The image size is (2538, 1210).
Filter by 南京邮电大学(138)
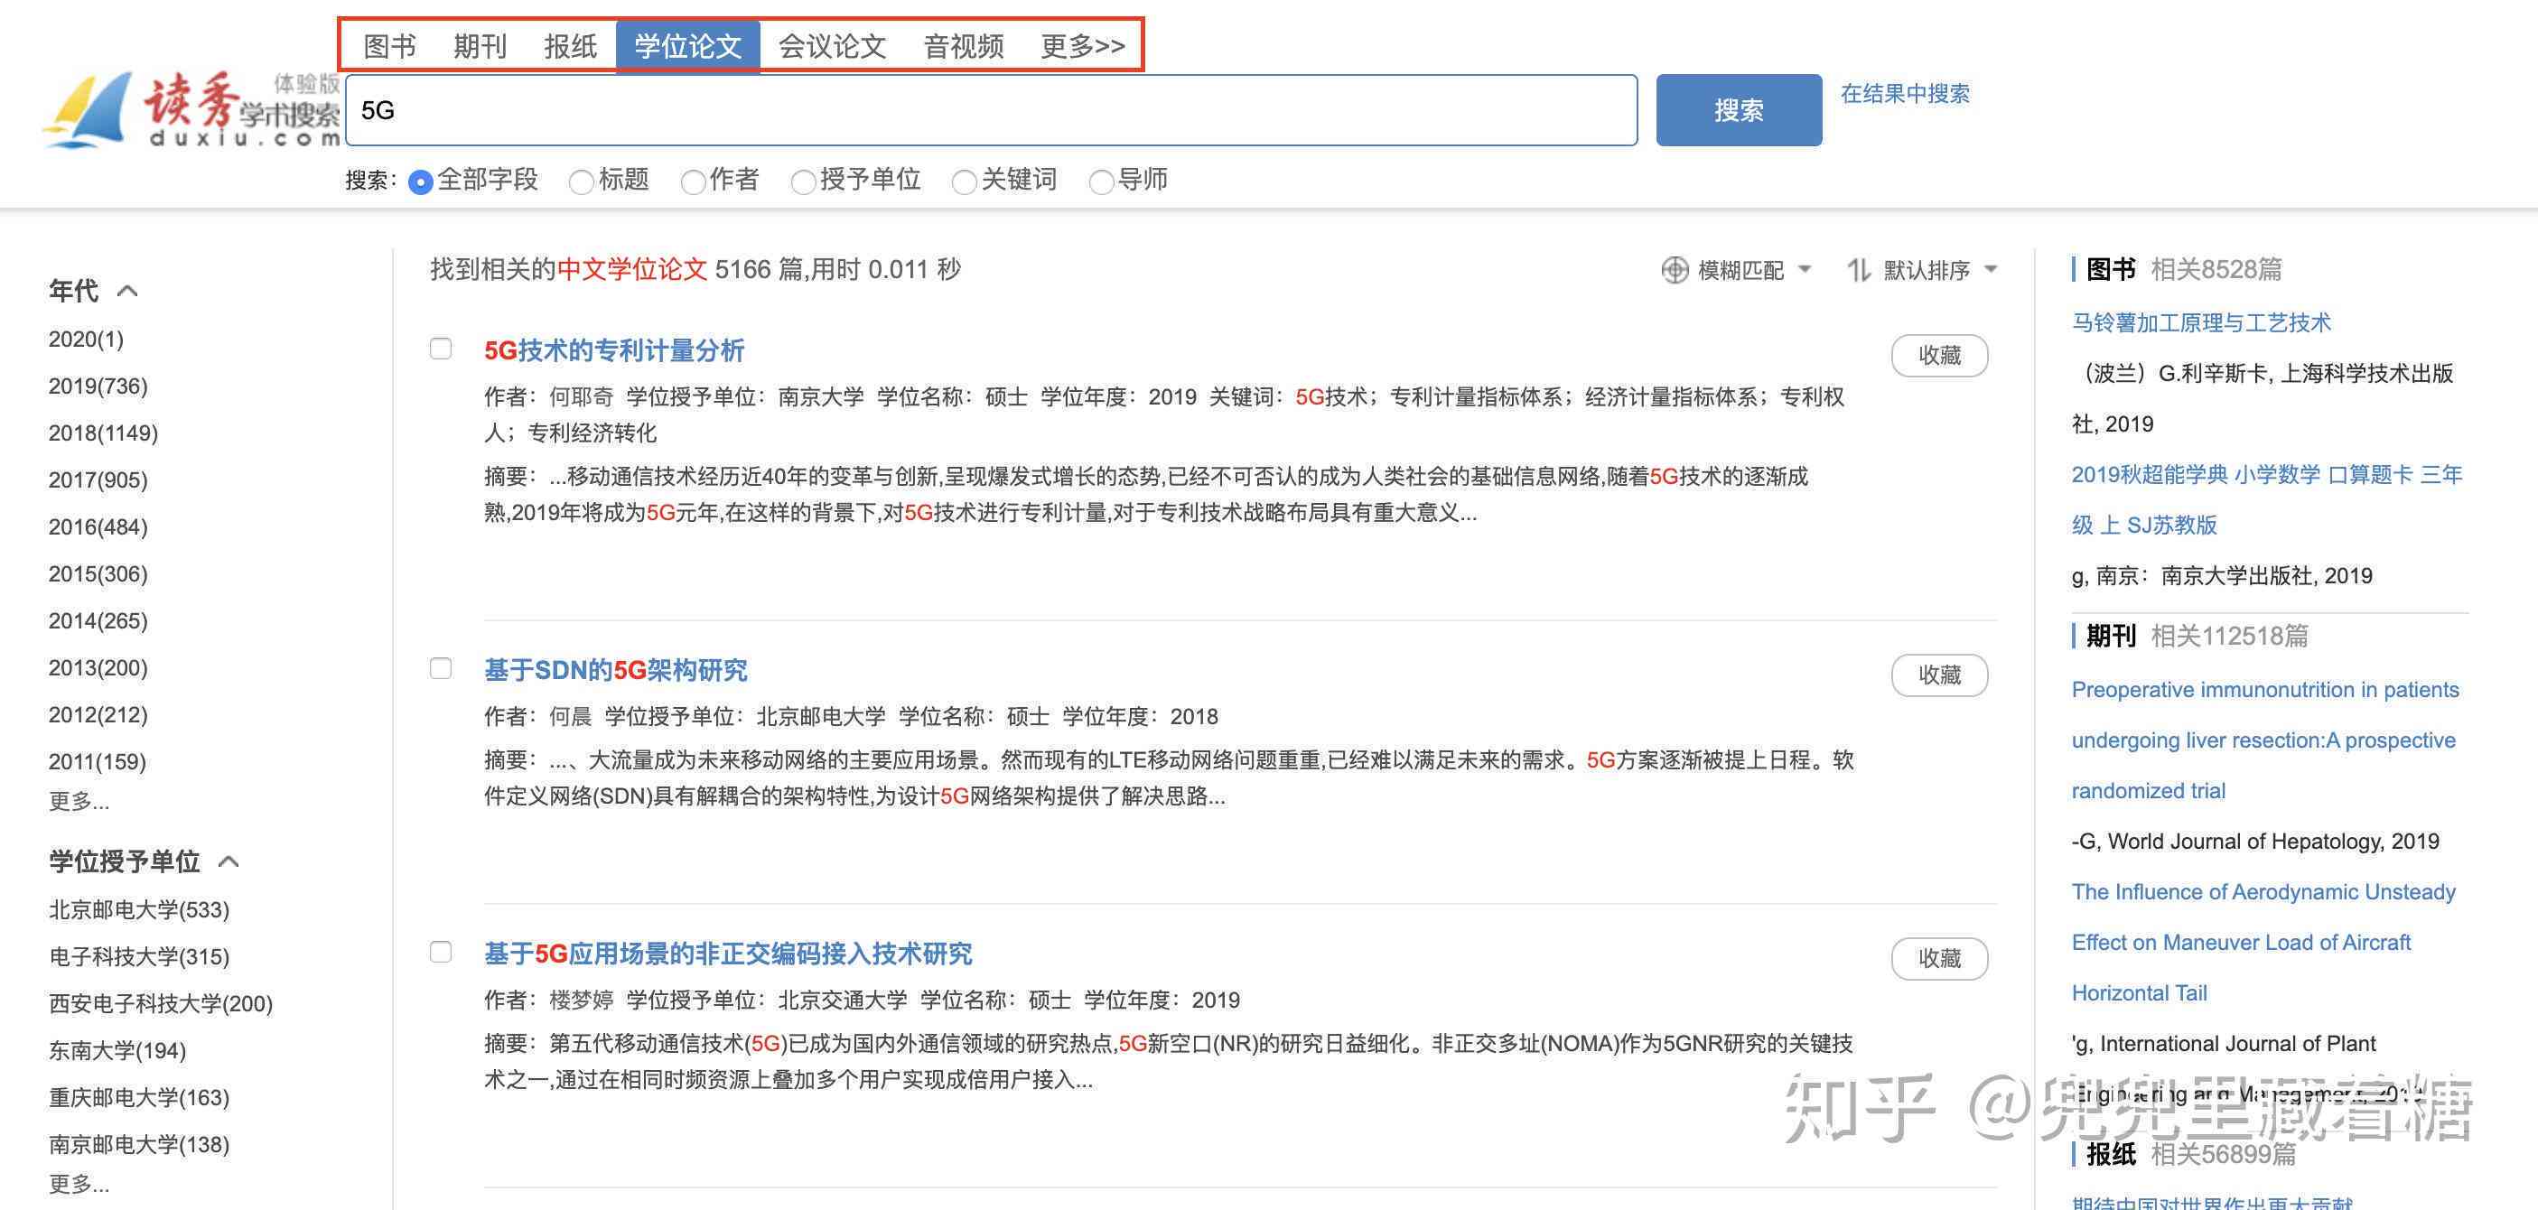pyautogui.click(x=139, y=1144)
